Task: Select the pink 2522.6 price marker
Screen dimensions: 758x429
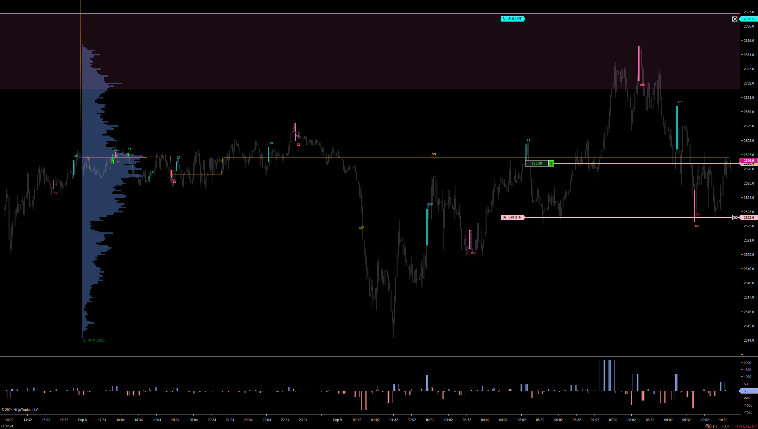Action: pyautogui.click(x=749, y=218)
